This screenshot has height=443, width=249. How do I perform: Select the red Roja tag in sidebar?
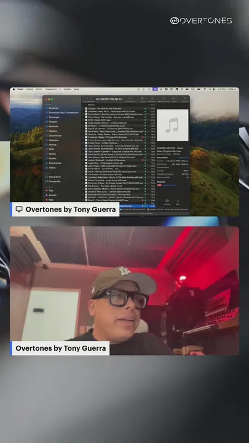[x=50, y=191]
